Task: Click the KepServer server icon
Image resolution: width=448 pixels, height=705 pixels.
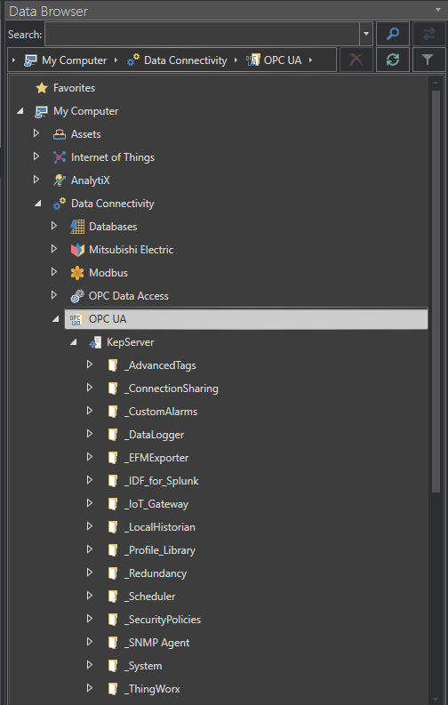Action: point(95,342)
